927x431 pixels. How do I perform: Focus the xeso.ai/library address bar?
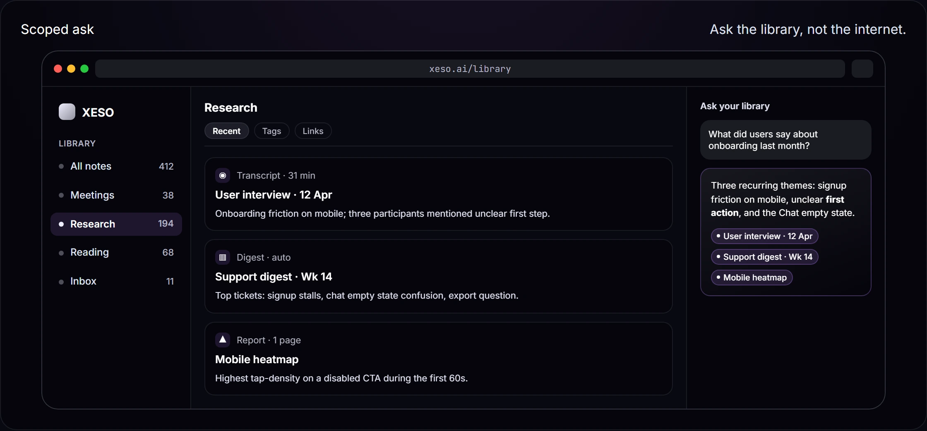470,69
